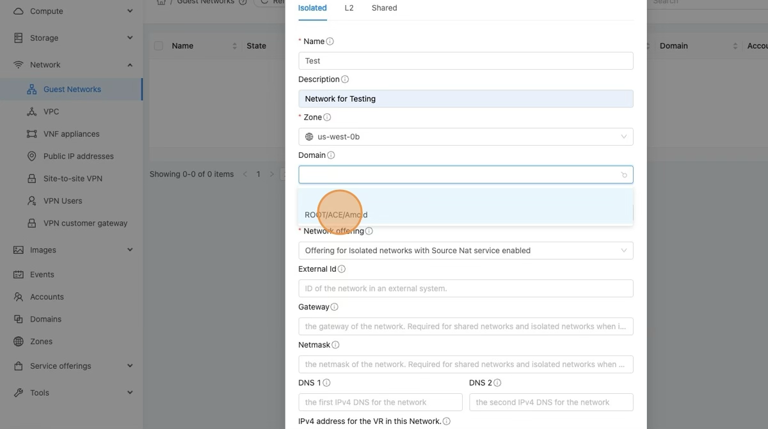This screenshot has width=768, height=429.
Task: Click the info icon next to External Id
Action: click(342, 269)
